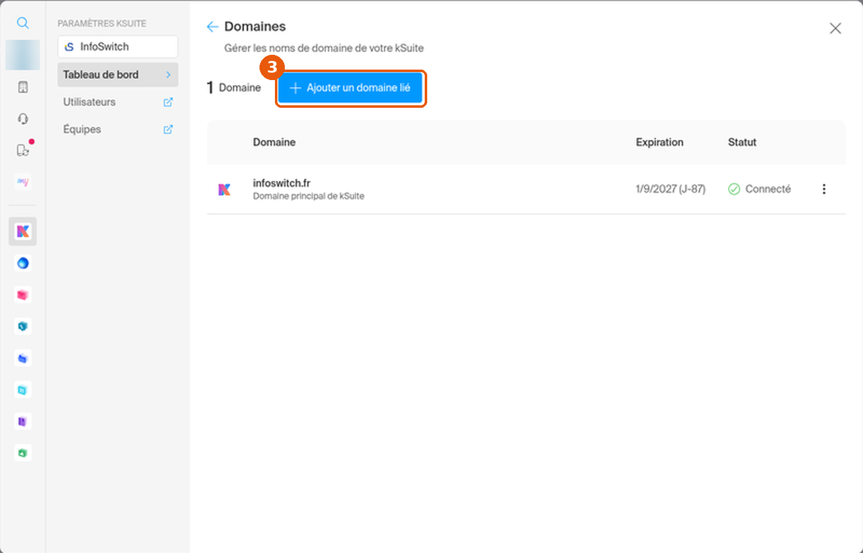Click the Statut column header

click(x=742, y=142)
